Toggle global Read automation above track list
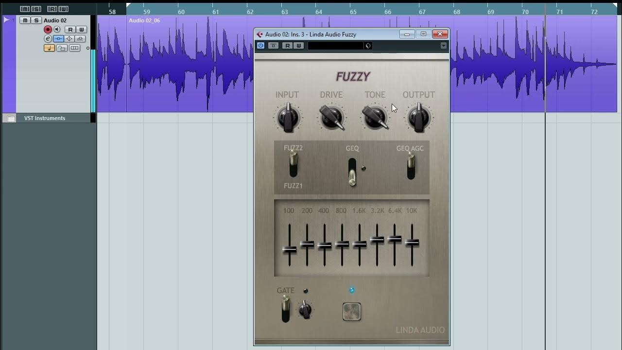This screenshot has height=350, width=622. [52, 9]
